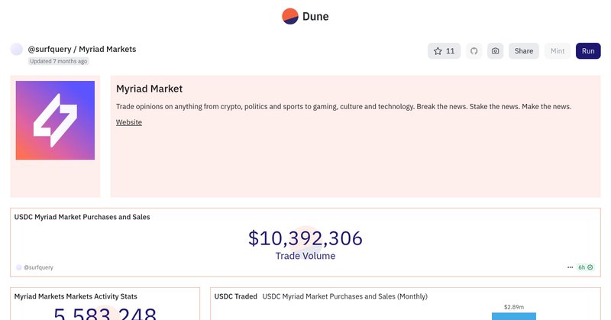The height and width of the screenshot is (320, 611).
Task: Open the Share button
Action: coord(523,51)
